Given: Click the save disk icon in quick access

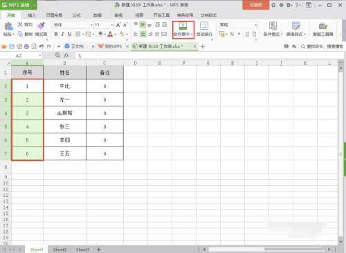Looking at the screenshot, I should [x=12, y=46].
